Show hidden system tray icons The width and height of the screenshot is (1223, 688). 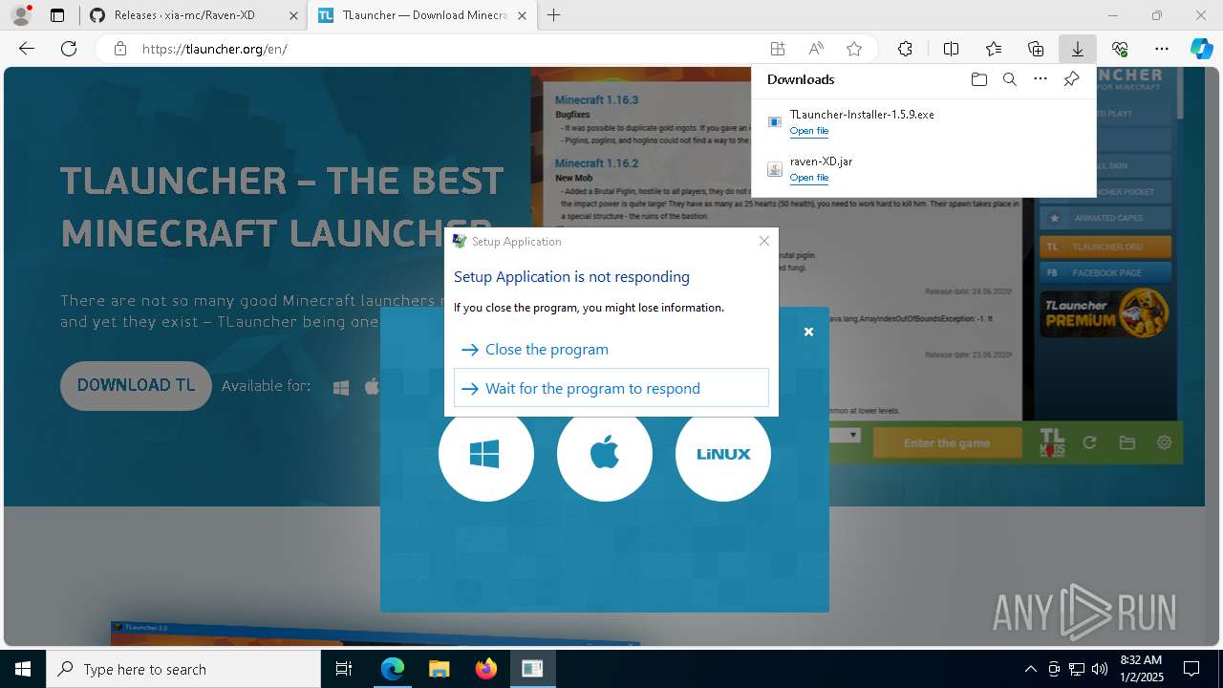(x=1030, y=669)
